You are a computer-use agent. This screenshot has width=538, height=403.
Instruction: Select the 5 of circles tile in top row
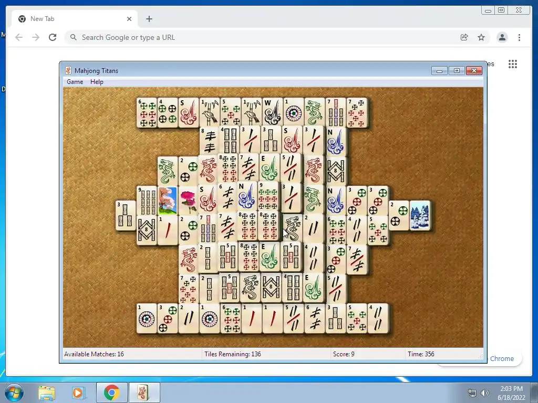(x=231, y=112)
